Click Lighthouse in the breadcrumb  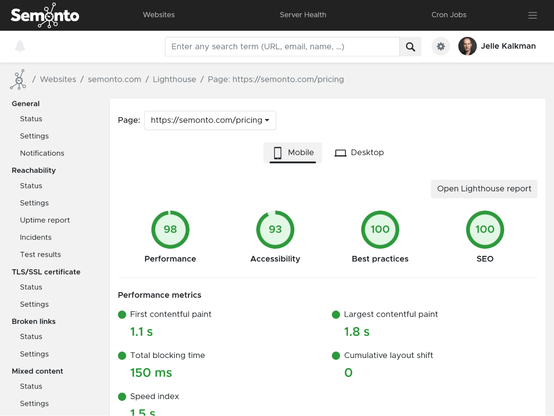(174, 79)
